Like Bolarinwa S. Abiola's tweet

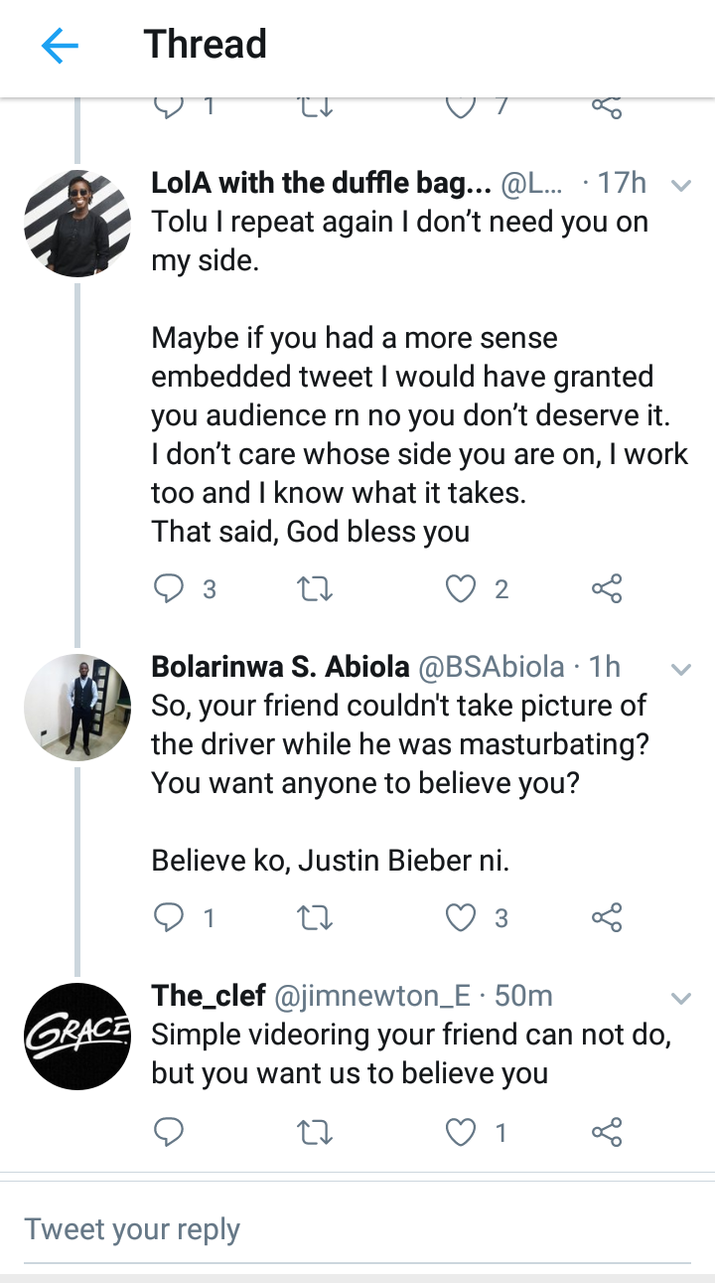(x=461, y=917)
